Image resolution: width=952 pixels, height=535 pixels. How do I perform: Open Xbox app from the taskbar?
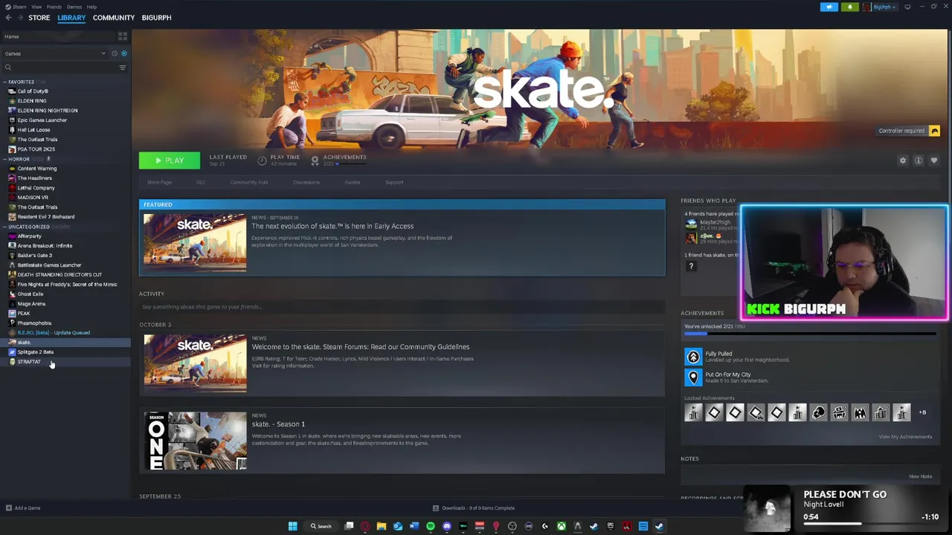click(x=561, y=526)
